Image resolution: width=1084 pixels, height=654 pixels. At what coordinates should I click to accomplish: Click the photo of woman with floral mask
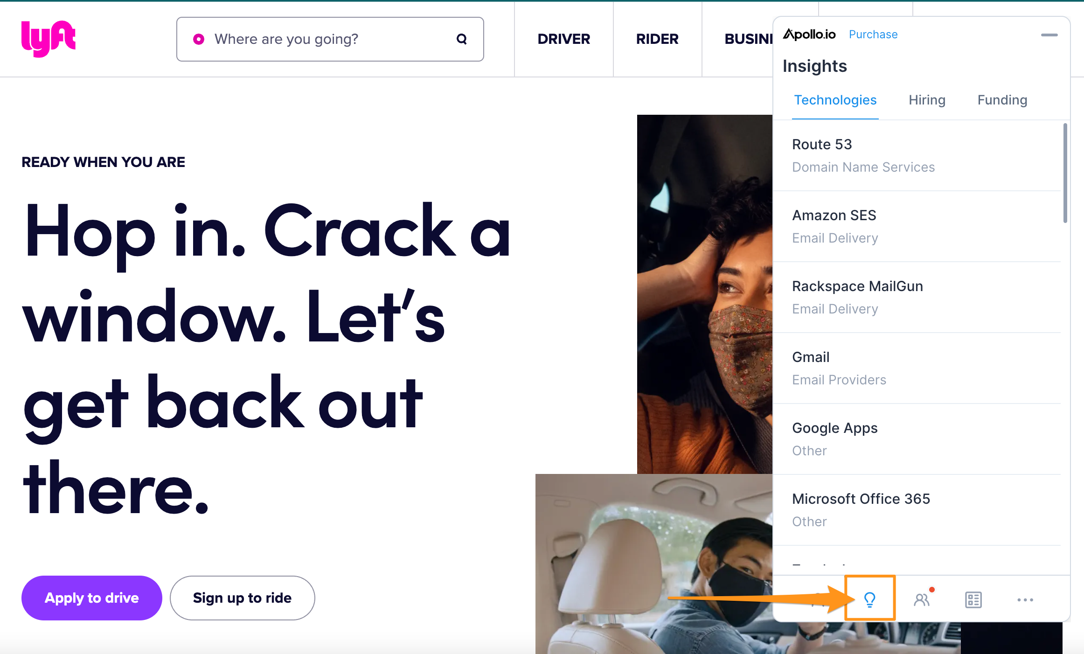(x=705, y=294)
